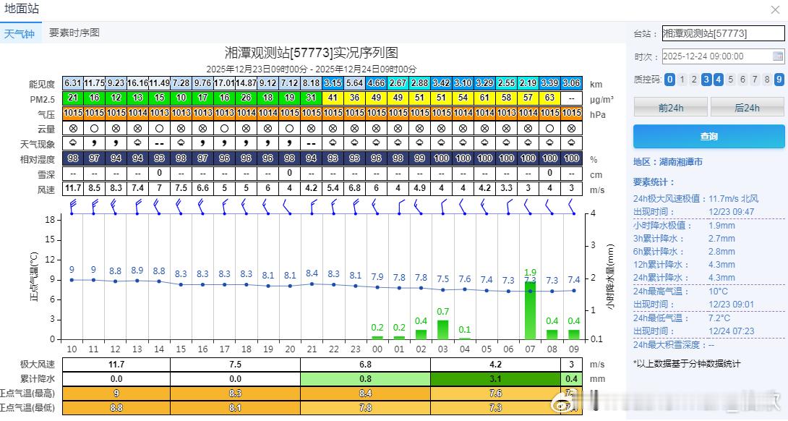Close the 地面站 panel with the X
Image resolution: width=788 pixels, height=421 pixels.
coord(776,9)
